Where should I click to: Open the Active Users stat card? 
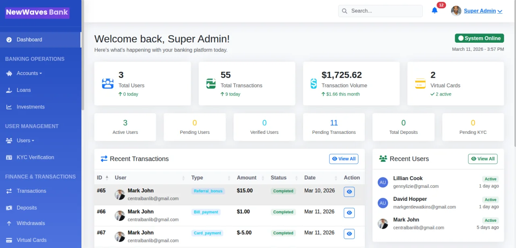[x=125, y=127]
